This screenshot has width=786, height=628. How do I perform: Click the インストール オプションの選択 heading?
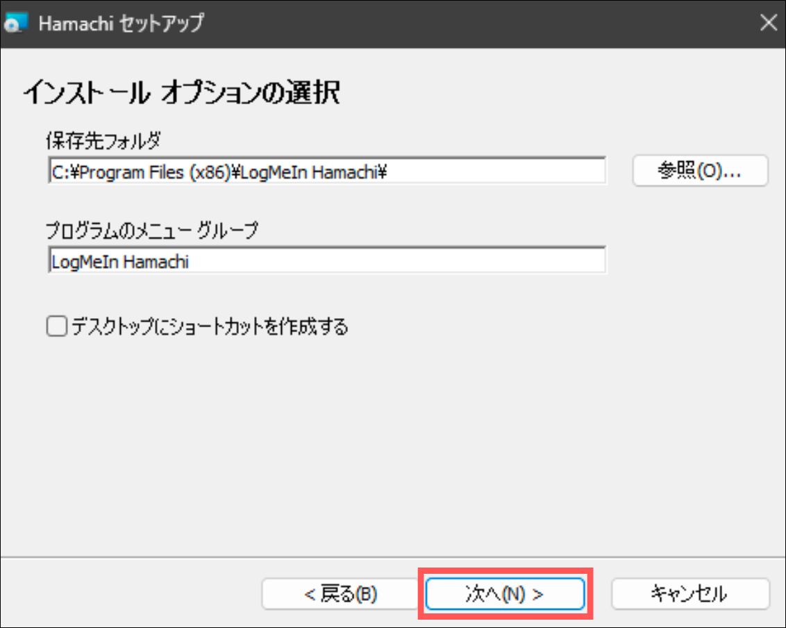(182, 92)
